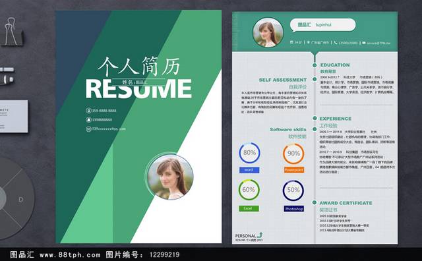The width and height of the screenshot is (422, 261).
Task: Select the 50% navy skill ring
Action: click(293, 190)
